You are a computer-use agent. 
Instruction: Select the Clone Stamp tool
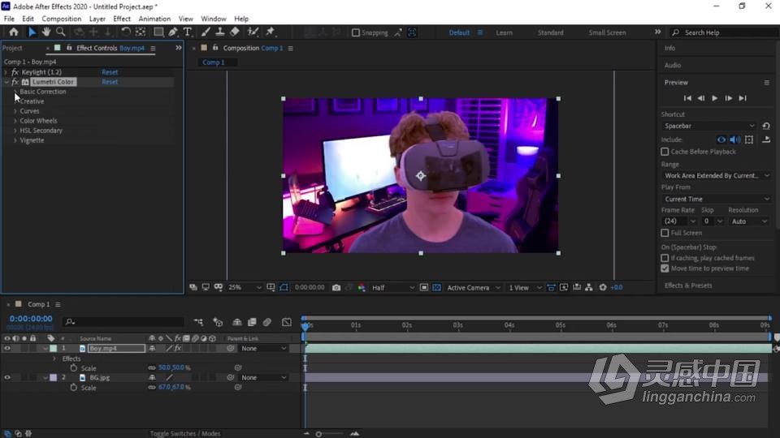coord(220,32)
